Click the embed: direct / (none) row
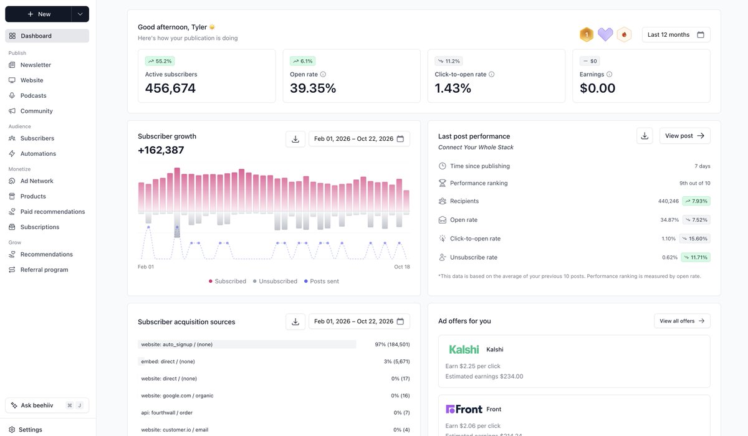 pos(274,361)
